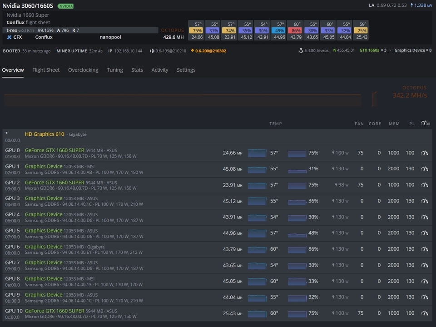This screenshot has width=436, height=327.
Task: Click the NVIDIA green badge
Action: 65,6
